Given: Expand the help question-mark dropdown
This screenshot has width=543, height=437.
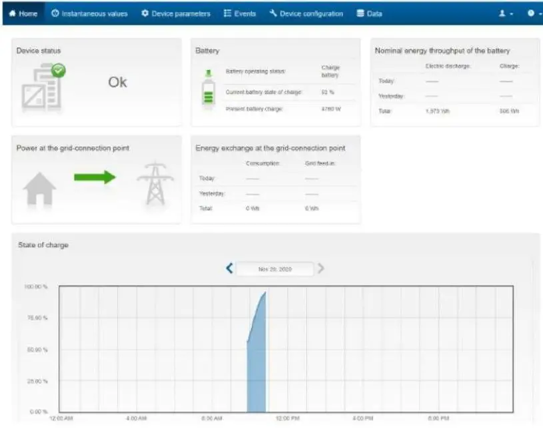Looking at the screenshot, I should 534,13.
